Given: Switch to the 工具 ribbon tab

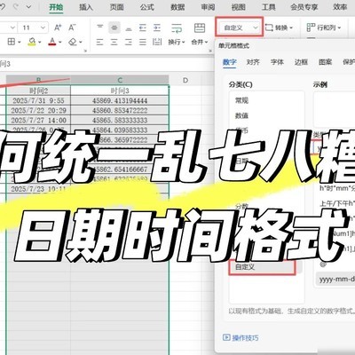Looking at the screenshot, I should click(x=269, y=7).
